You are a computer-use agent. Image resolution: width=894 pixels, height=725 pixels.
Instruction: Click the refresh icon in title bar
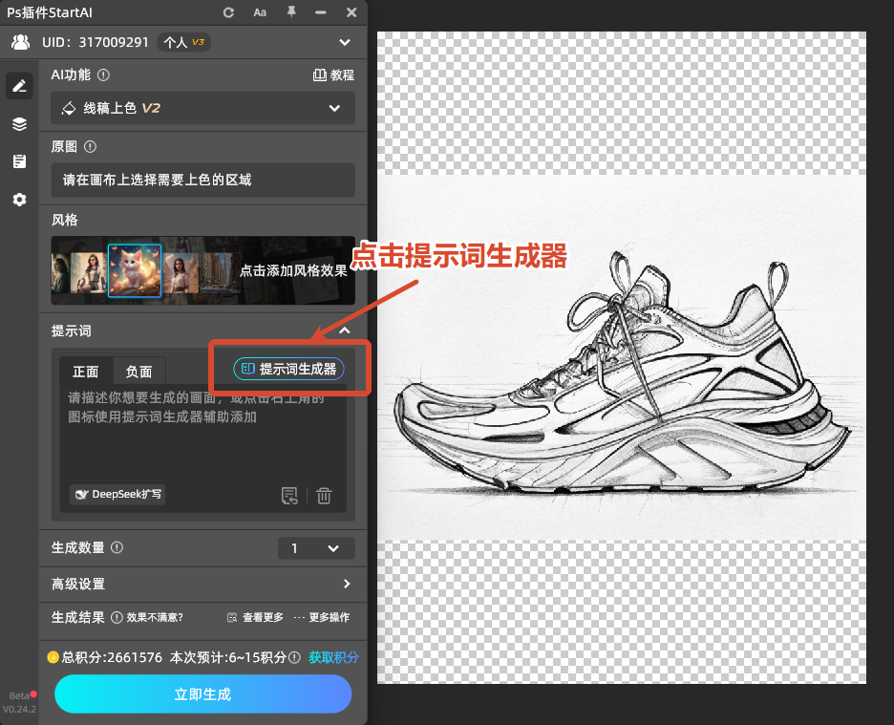coord(228,12)
